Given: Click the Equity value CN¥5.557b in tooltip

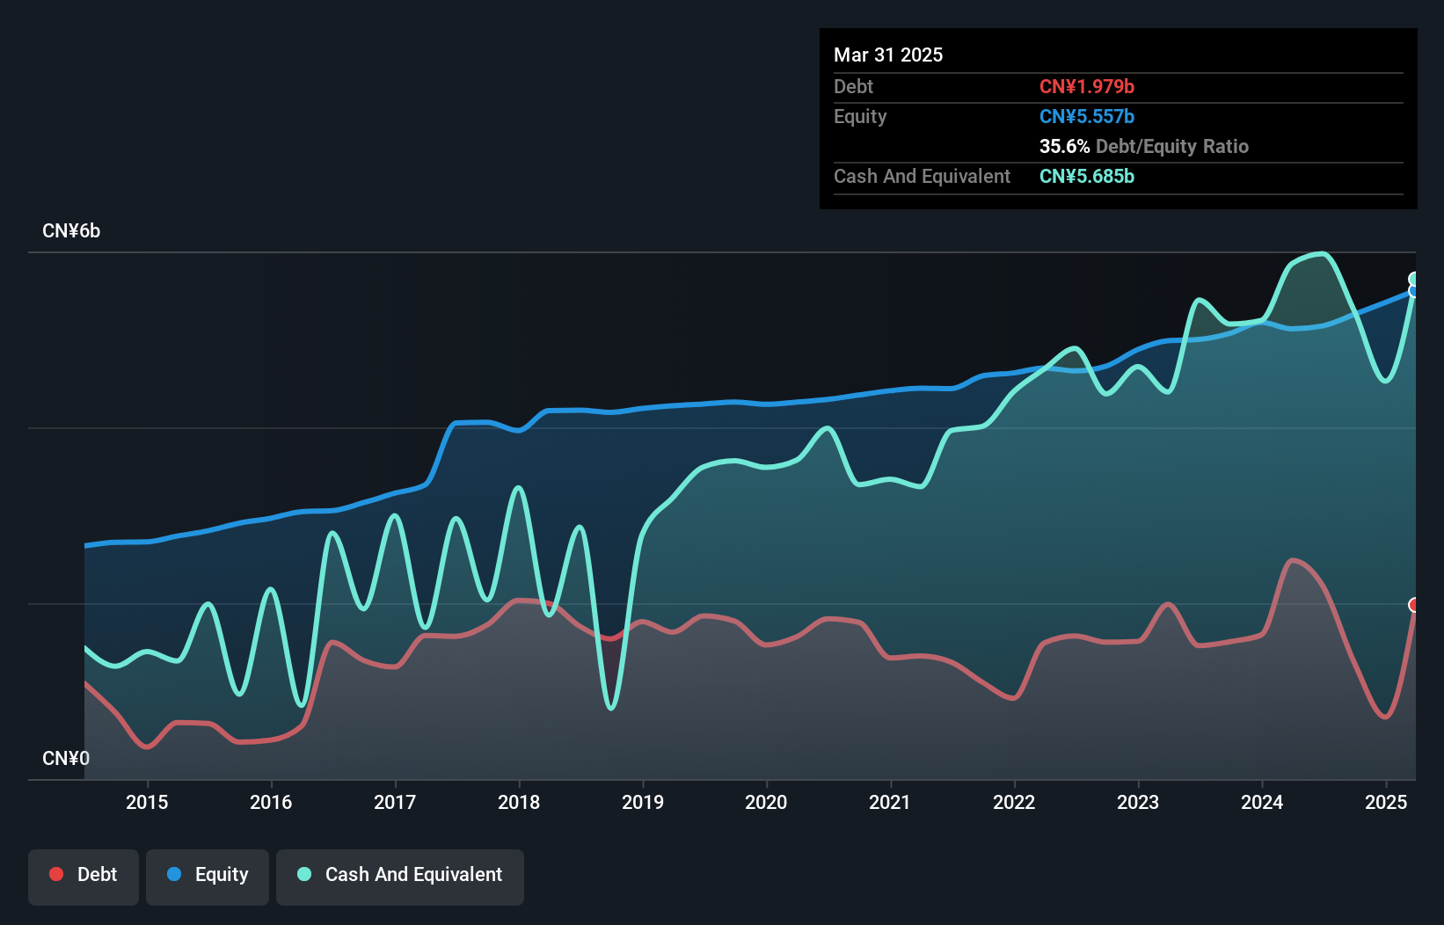Looking at the screenshot, I should click(1087, 117).
